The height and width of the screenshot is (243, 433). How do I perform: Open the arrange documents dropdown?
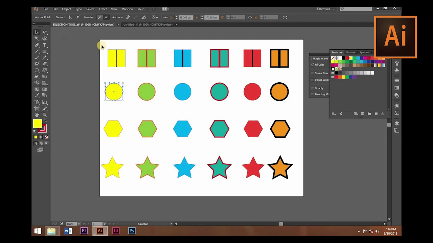coord(165,9)
